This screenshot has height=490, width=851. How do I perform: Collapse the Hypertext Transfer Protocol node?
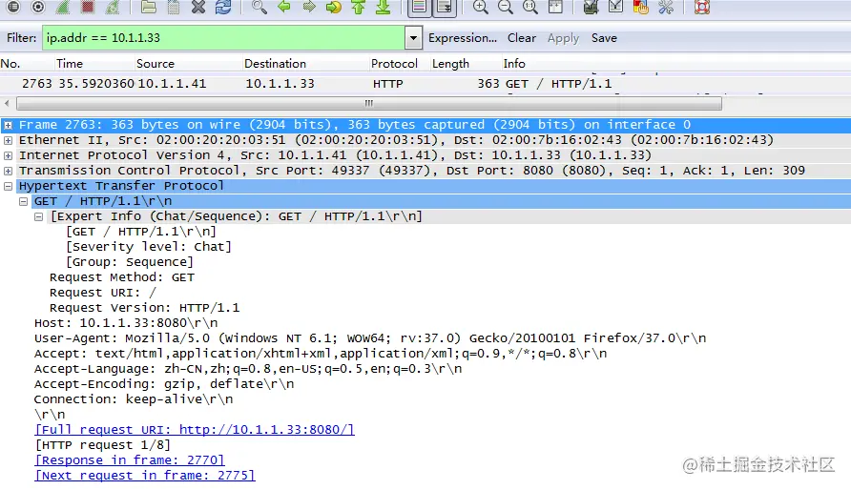(9, 186)
